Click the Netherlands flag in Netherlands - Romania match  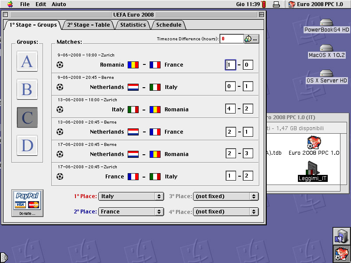pos(133,154)
